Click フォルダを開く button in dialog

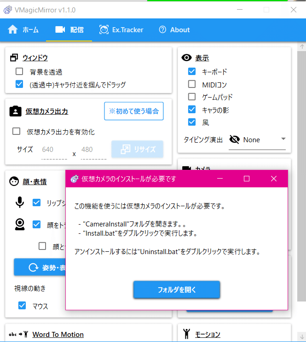click(x=177, y=290)
